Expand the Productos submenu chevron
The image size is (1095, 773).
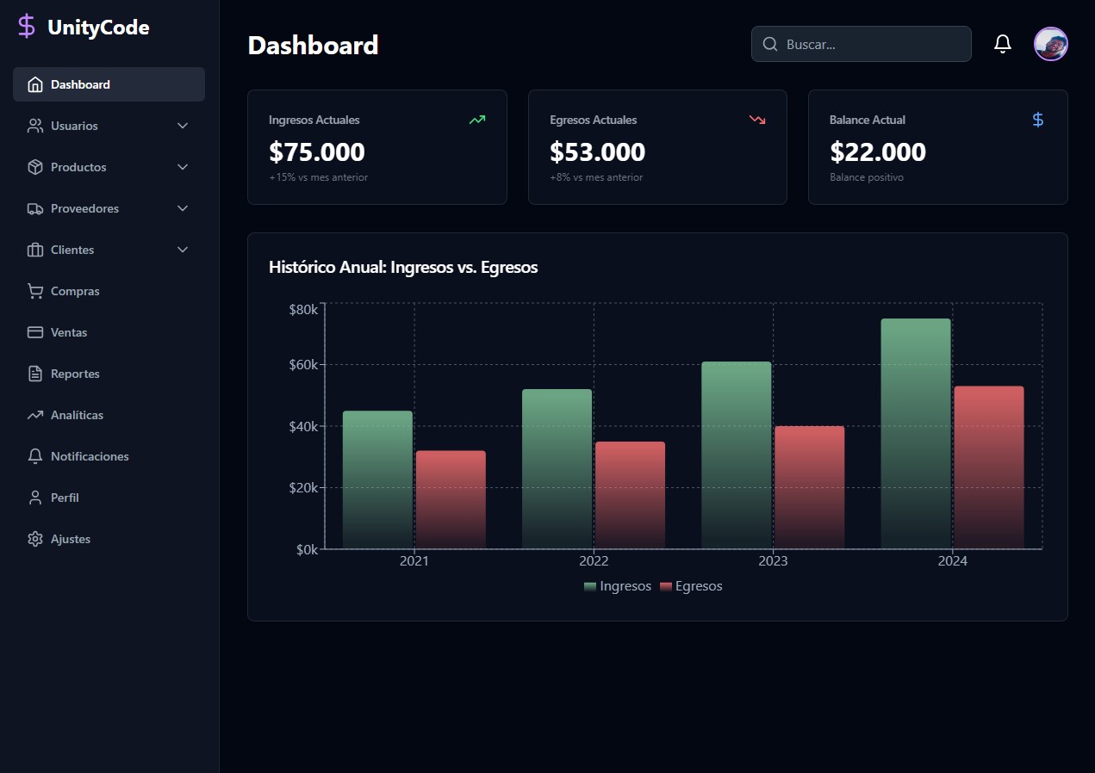[x=183, y=167]
